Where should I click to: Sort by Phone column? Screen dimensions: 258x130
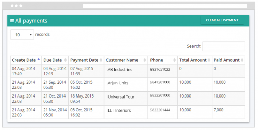pos(163,60)
